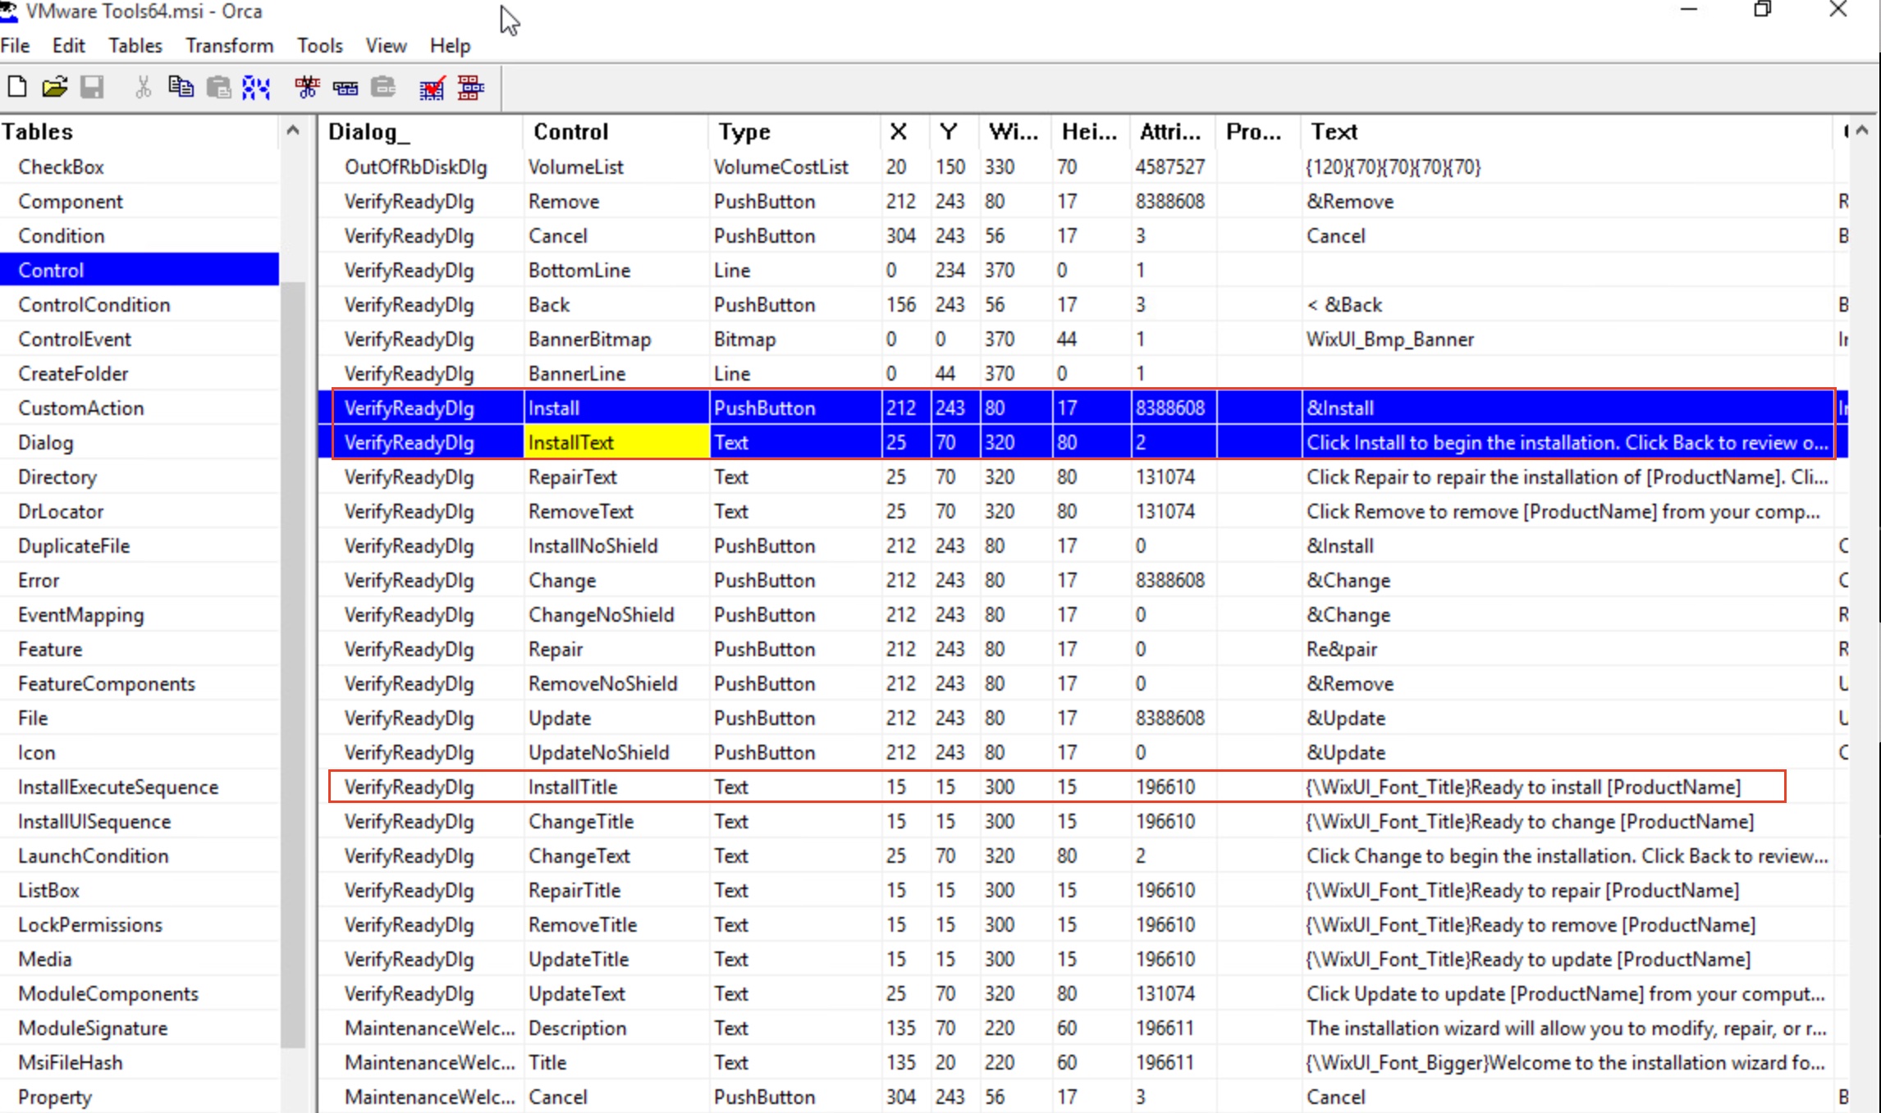Viewport: 1881px width, 1113px height.
Task: Select the CustomAction table in the sidebar
Action: click(x=82, y=408)
